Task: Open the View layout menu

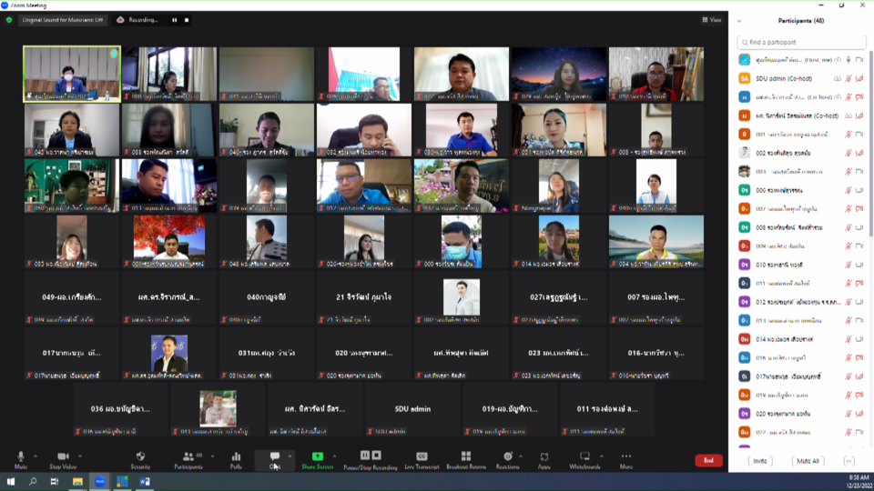Action: click(x=712, y=20)
